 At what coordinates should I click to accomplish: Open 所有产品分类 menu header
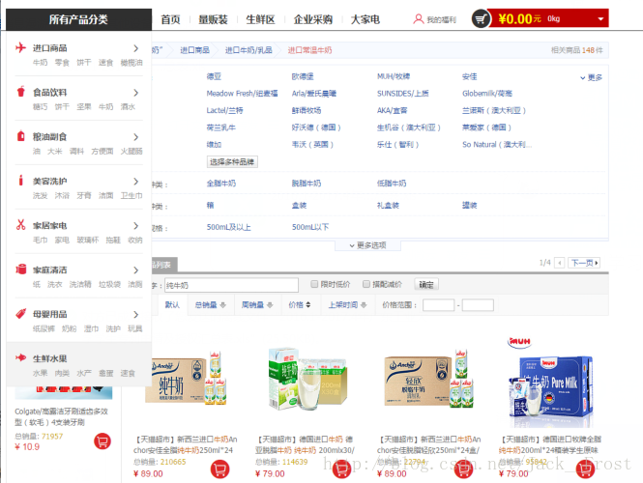[78, 19]
